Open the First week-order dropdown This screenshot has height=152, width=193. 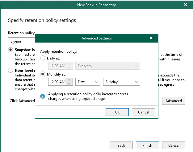pyautogui.click(x=88, y=82)
